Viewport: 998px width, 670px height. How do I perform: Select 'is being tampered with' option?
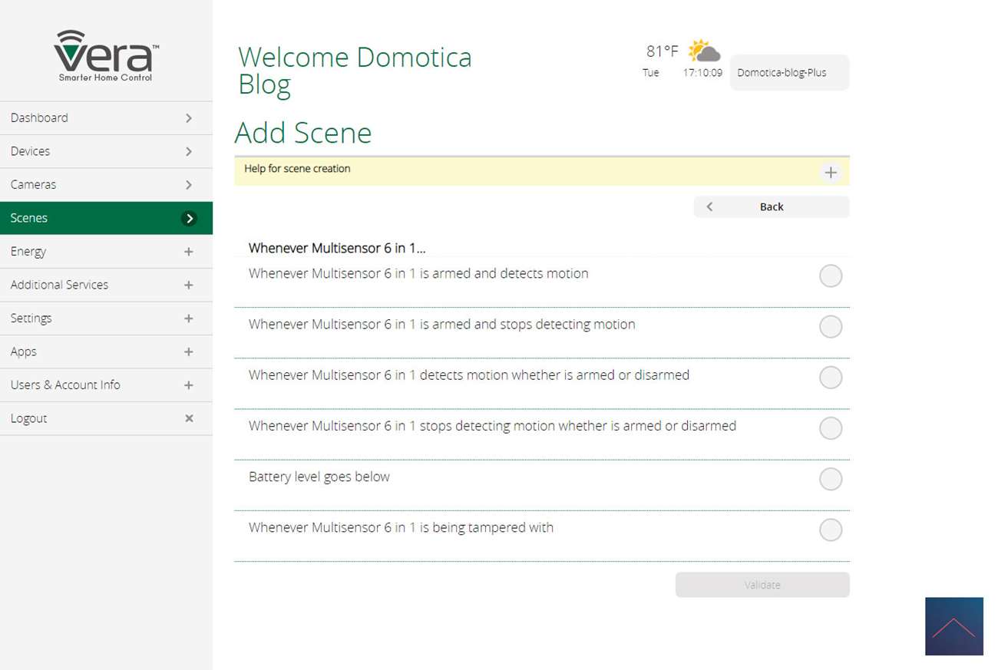pos(830,530)
